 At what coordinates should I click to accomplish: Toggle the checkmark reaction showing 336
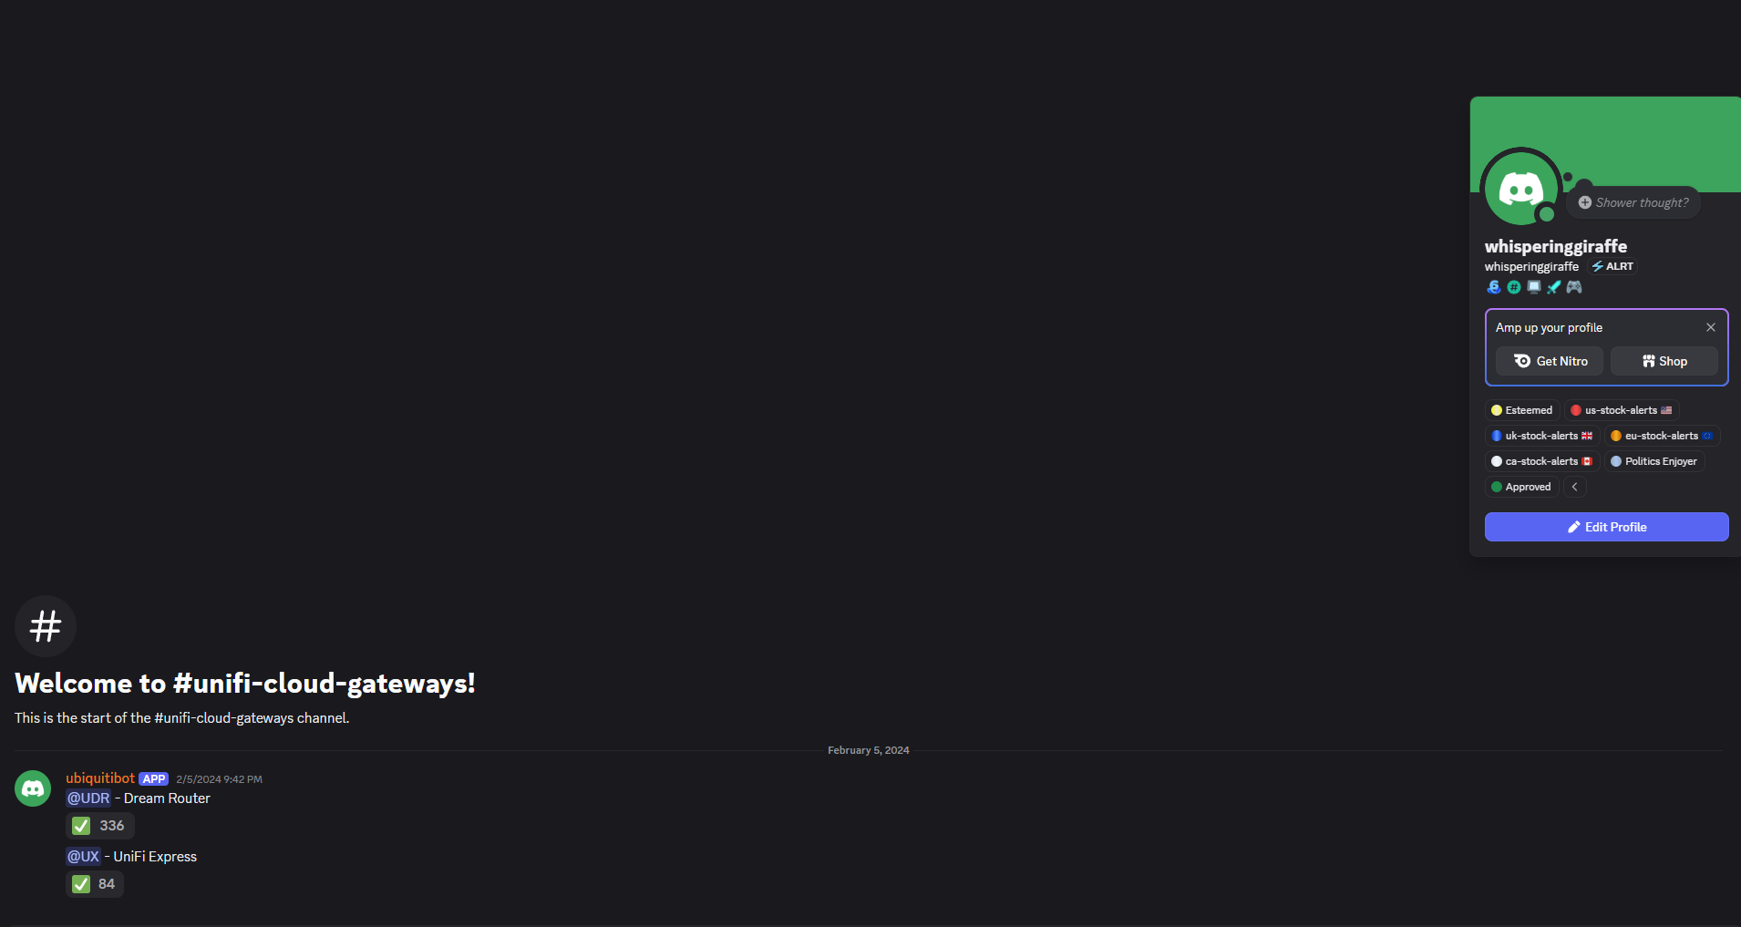point(100,826)
